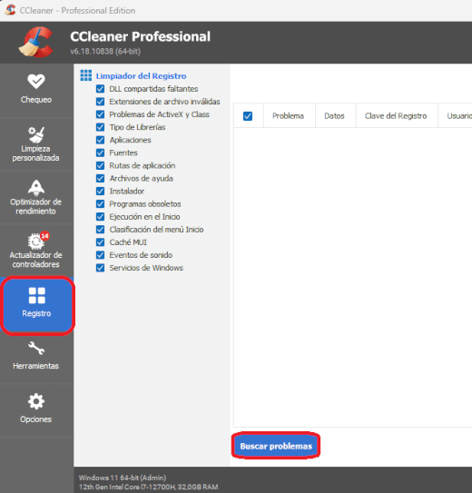
Task: Toggle Ejecución en el Inicio checkbox
Action: pos(100,217)
